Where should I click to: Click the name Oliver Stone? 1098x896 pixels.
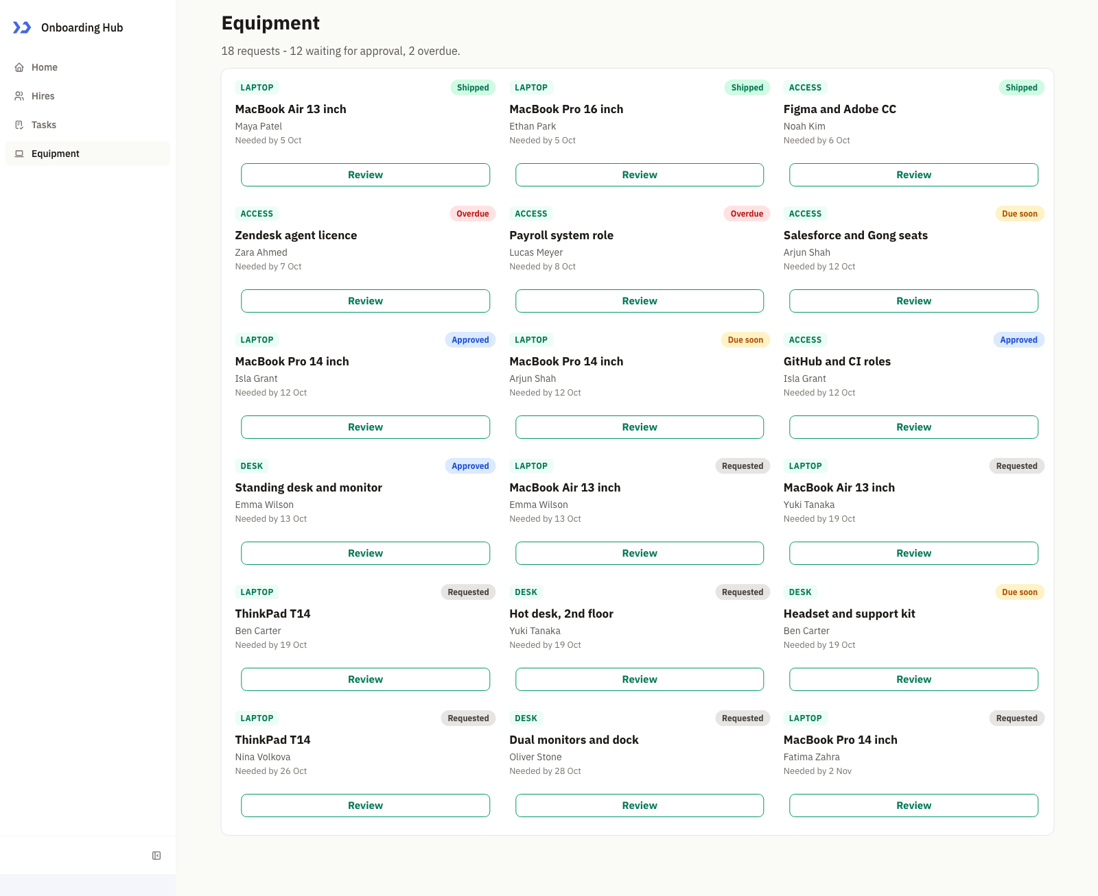pos(535,757)
